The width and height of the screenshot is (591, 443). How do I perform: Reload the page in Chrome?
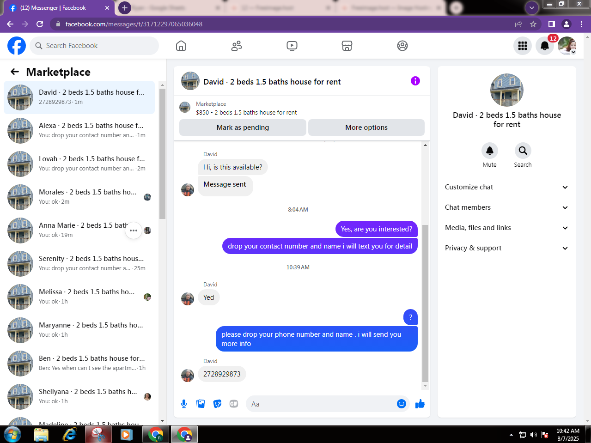40,24
